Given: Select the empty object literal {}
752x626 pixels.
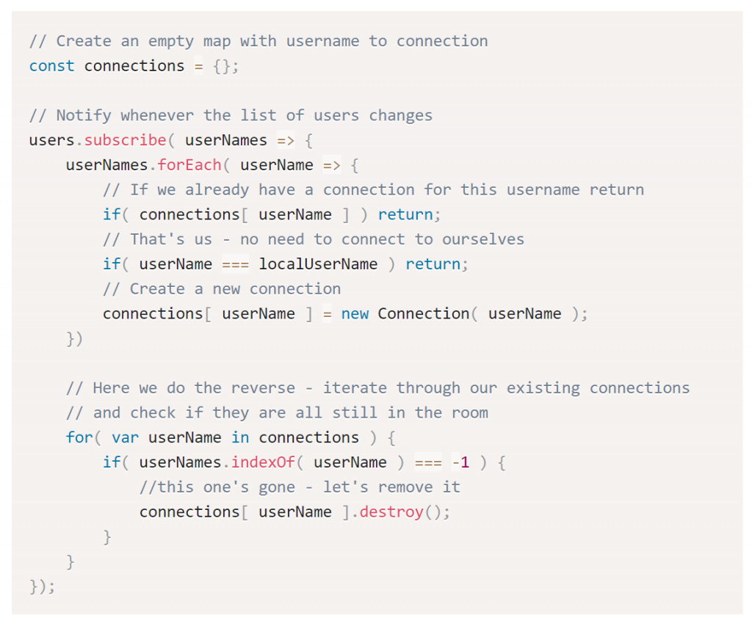Looking at the screenshot, I should click(x=222, y=66).
